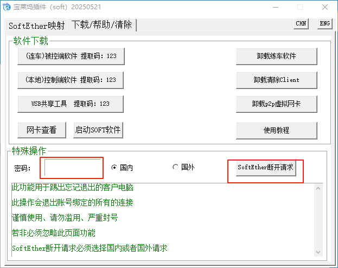This screenshot has height=268, width=338.
Task: Open the 使用教程 tutorial
Action: 277,130
